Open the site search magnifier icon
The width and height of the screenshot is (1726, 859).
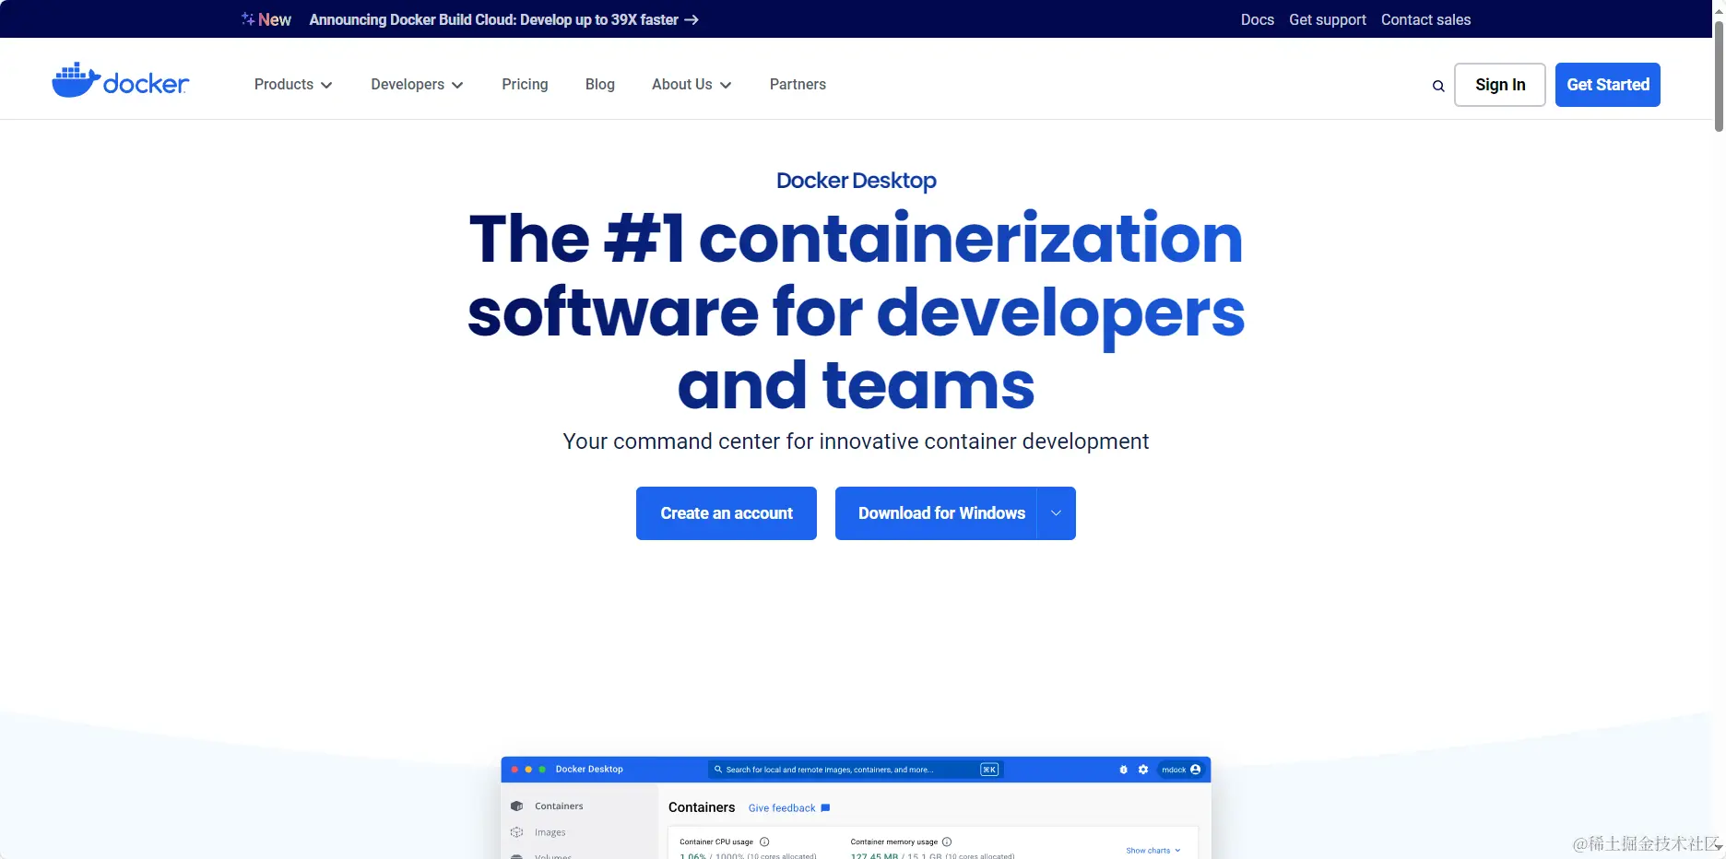tap(1438, 86)
